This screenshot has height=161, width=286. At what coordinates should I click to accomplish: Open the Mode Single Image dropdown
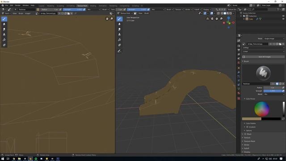click(274, 39)
